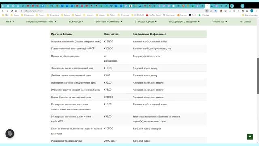Click the Причина Оплаты column header
Image resolution: width=259 pixels, height=146 pixels.
[x=62, y=34]
